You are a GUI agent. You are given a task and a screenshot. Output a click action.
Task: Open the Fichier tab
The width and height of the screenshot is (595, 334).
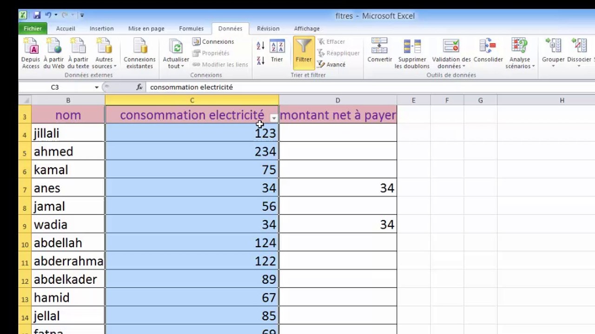[33, 29]
